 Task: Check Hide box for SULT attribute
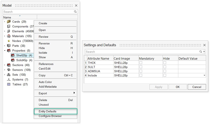pyautogui.click(x=165, y=67)
